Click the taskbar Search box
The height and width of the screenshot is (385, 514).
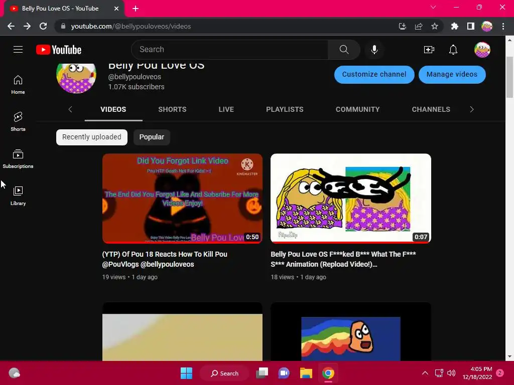[224, 373]
